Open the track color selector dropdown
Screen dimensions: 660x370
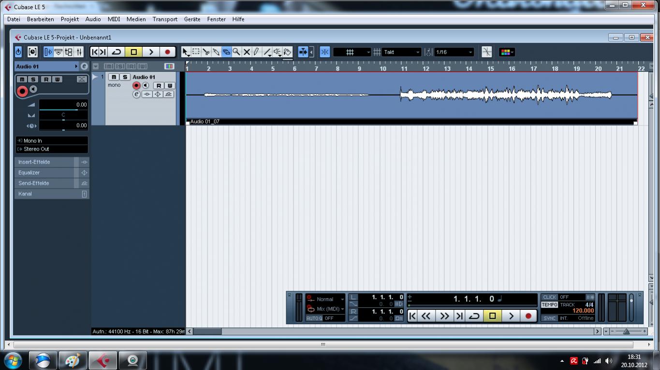click(507, 52)
